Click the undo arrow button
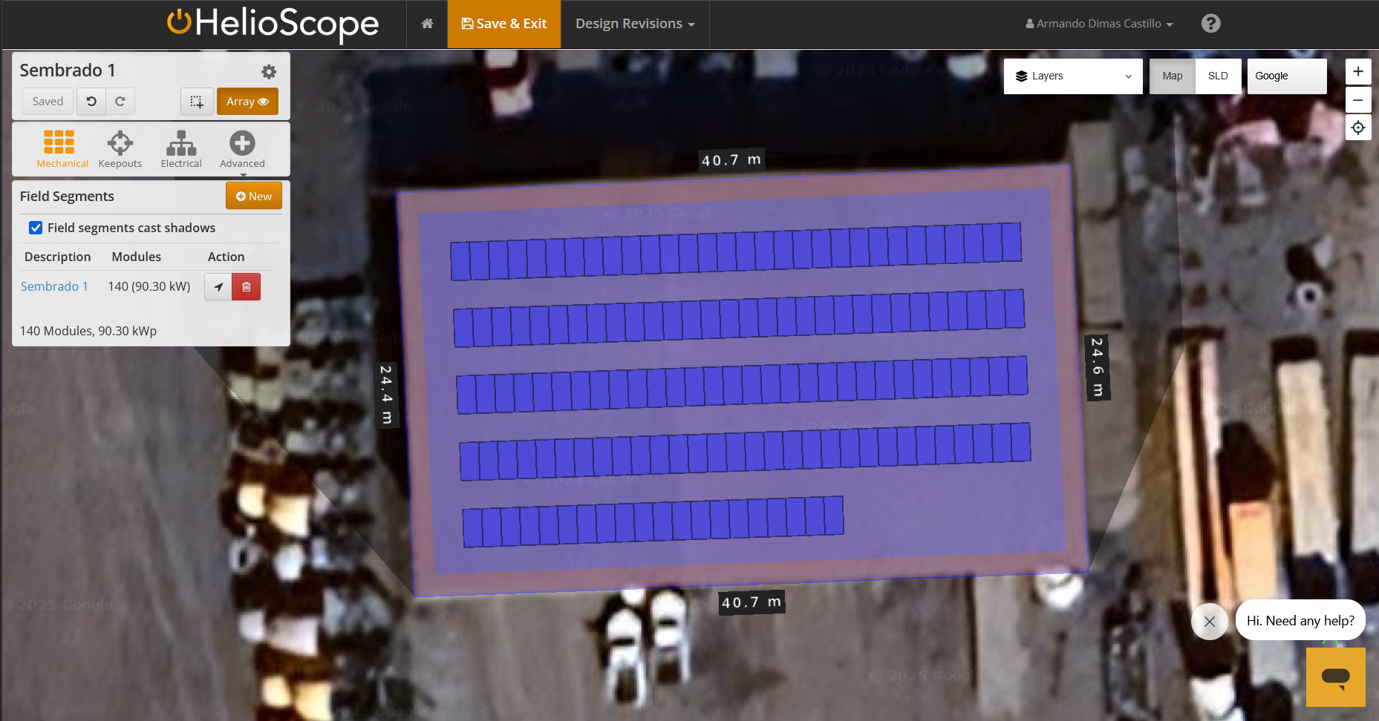 pos(91,102)
